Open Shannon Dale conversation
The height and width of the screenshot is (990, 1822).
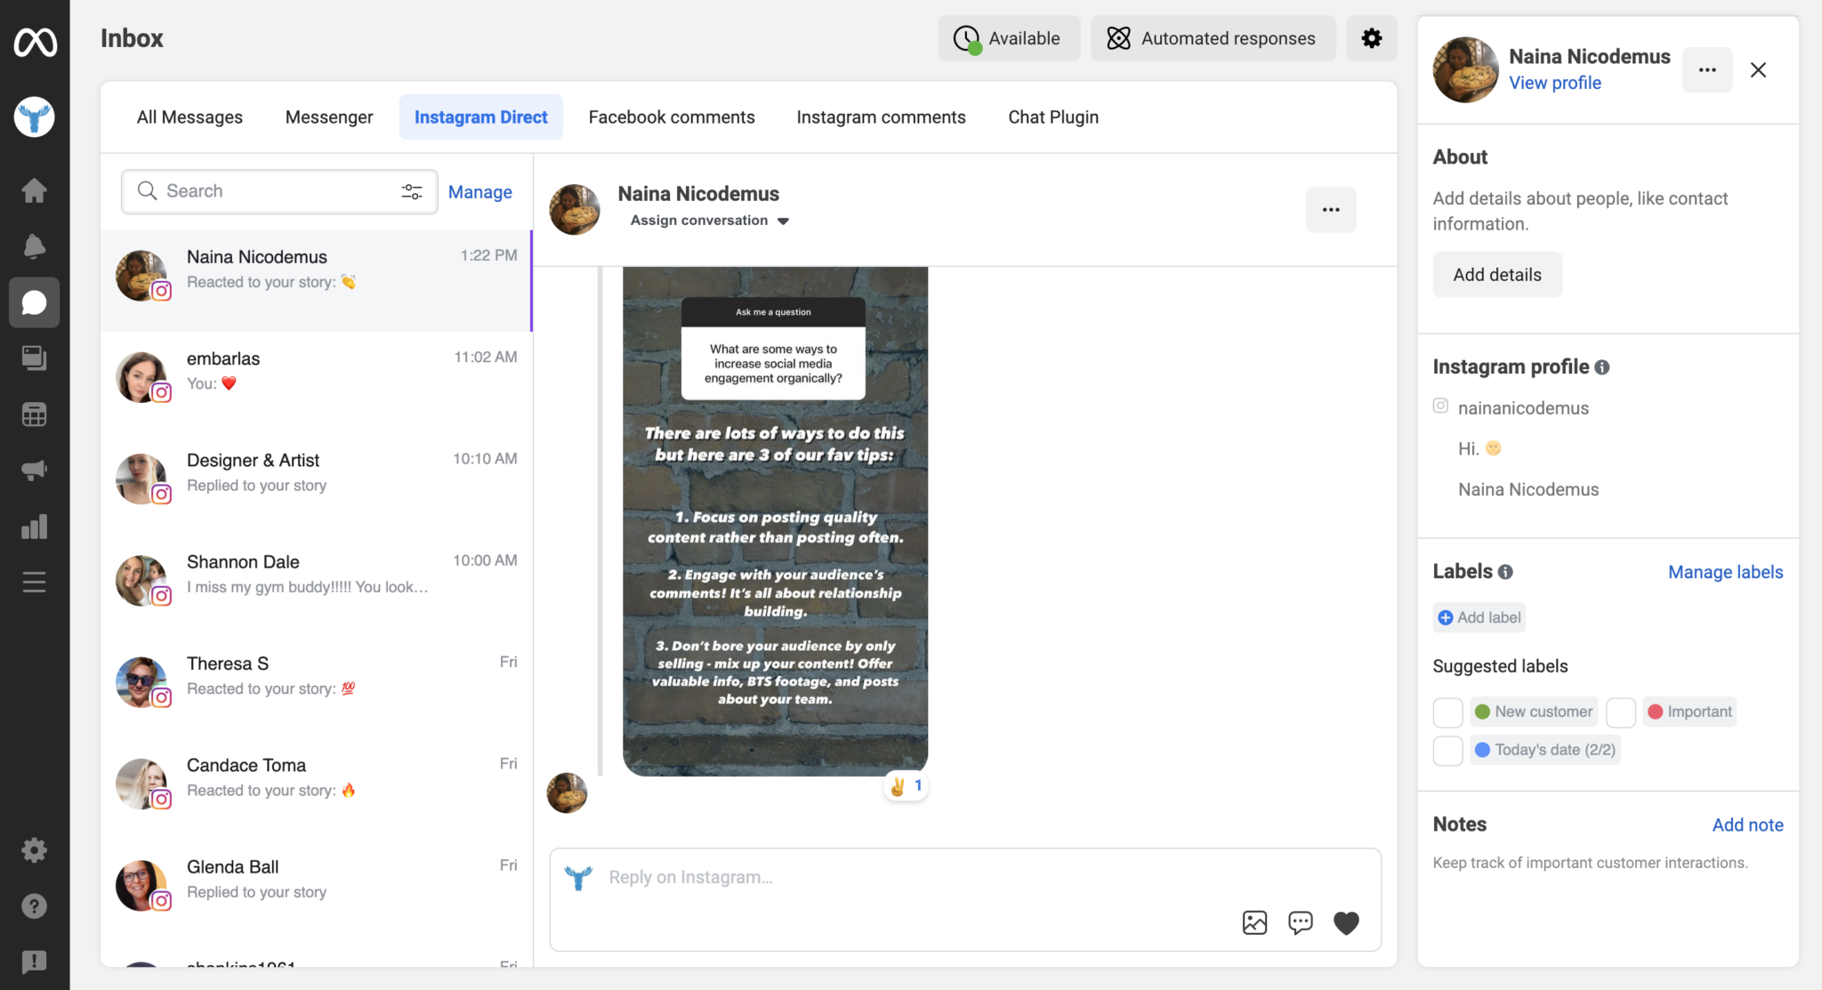(x=317, y=586)
